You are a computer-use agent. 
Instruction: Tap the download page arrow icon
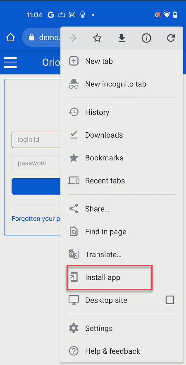[122, 38]
